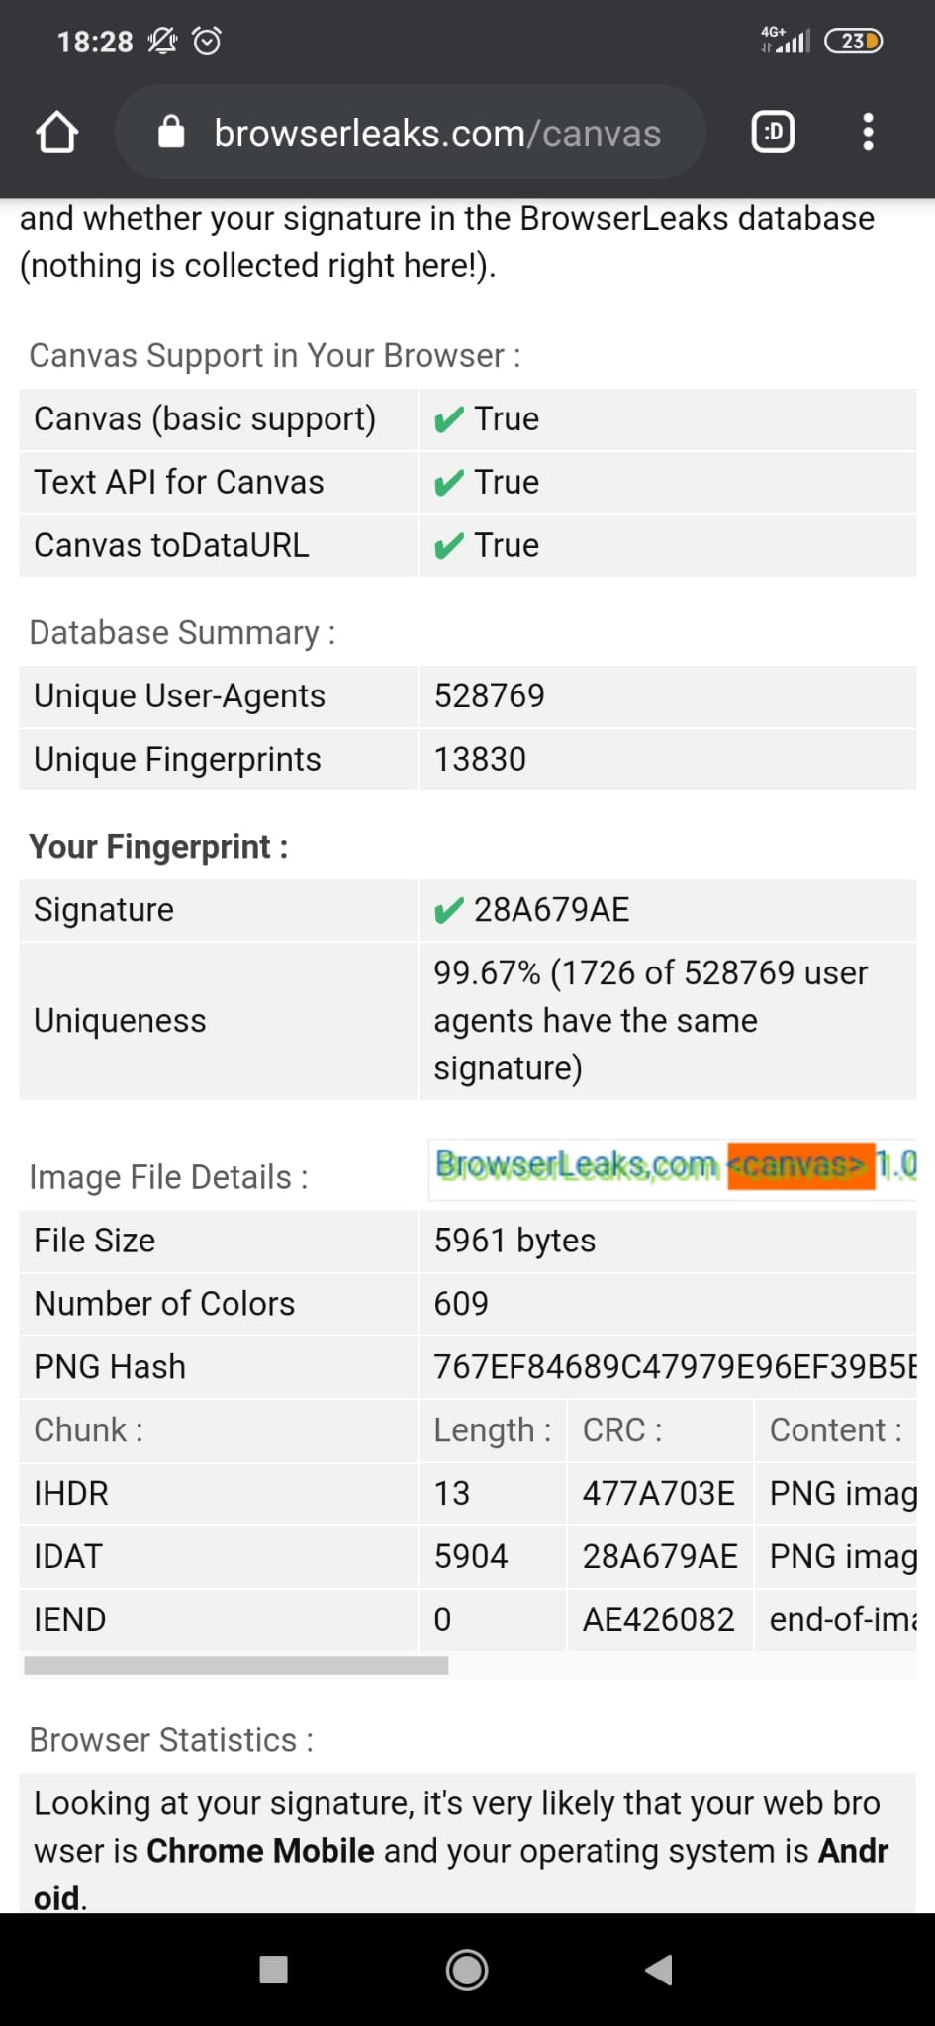The image size is (935, 2026).
Task: Select the PNG Hash value text
Action: [676, 1367]
